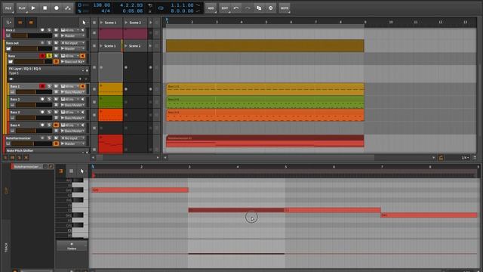The image size is (483, 272).
Task: Arm record on Bass 3 track
Action: click(42, 113)
